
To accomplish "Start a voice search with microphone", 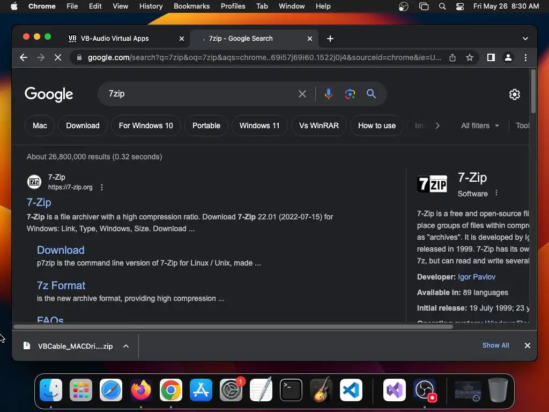I will tap(329, 93).
